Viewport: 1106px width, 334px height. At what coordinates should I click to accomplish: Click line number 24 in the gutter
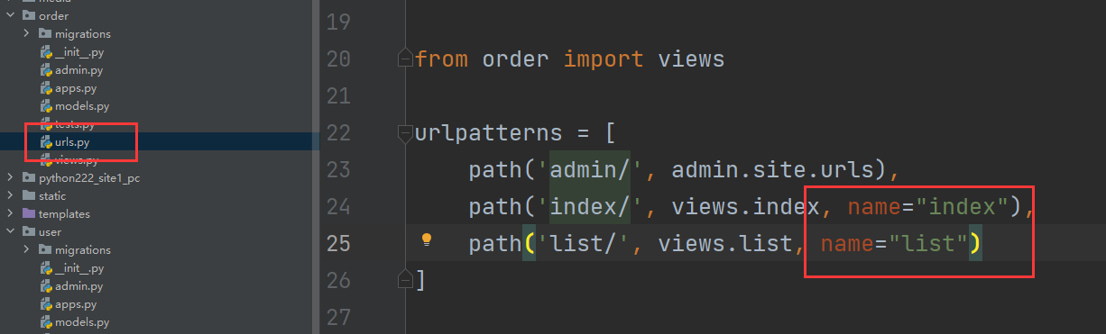click(337, 207)
